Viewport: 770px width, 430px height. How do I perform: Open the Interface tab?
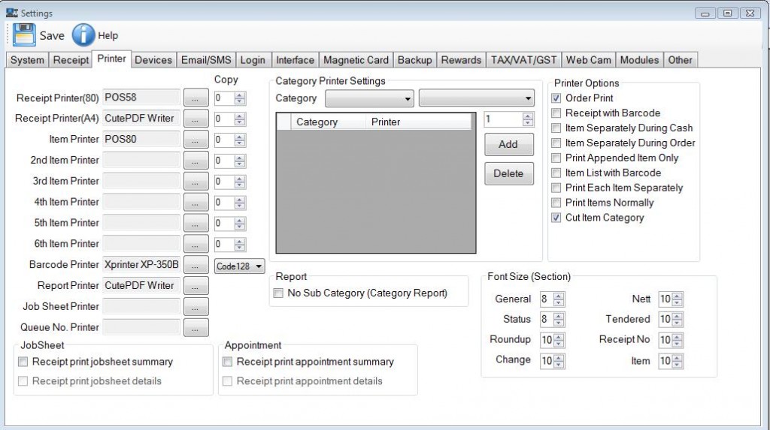tap(295, 60)
